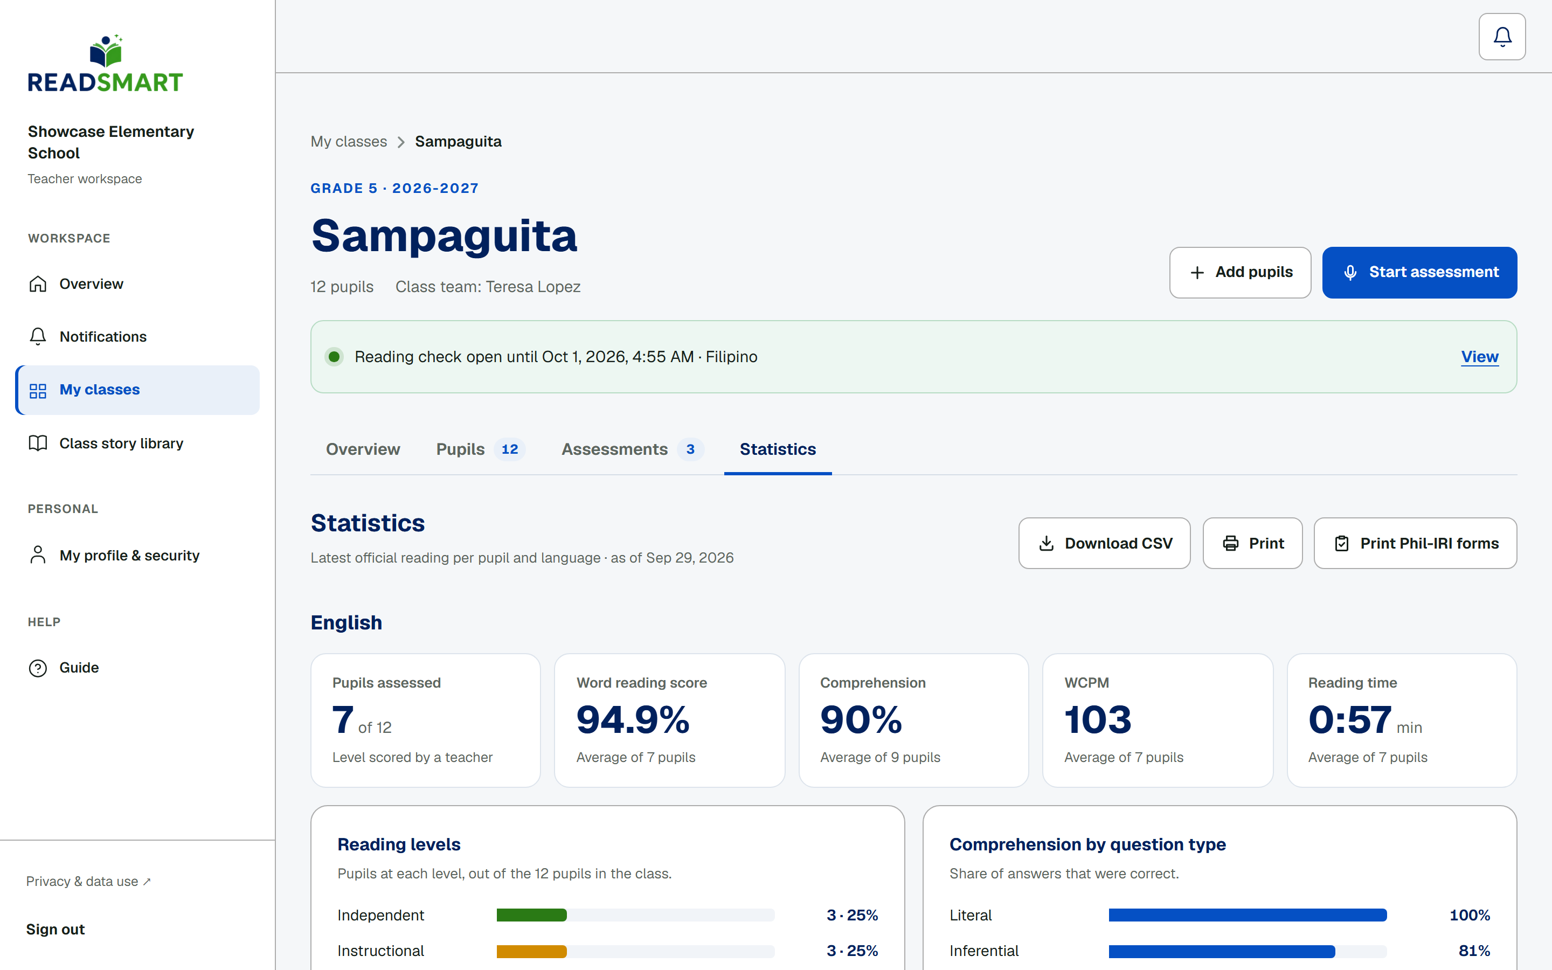Click the Guide question mark icon
This screenshot has height=970, width=1552.
38,668
